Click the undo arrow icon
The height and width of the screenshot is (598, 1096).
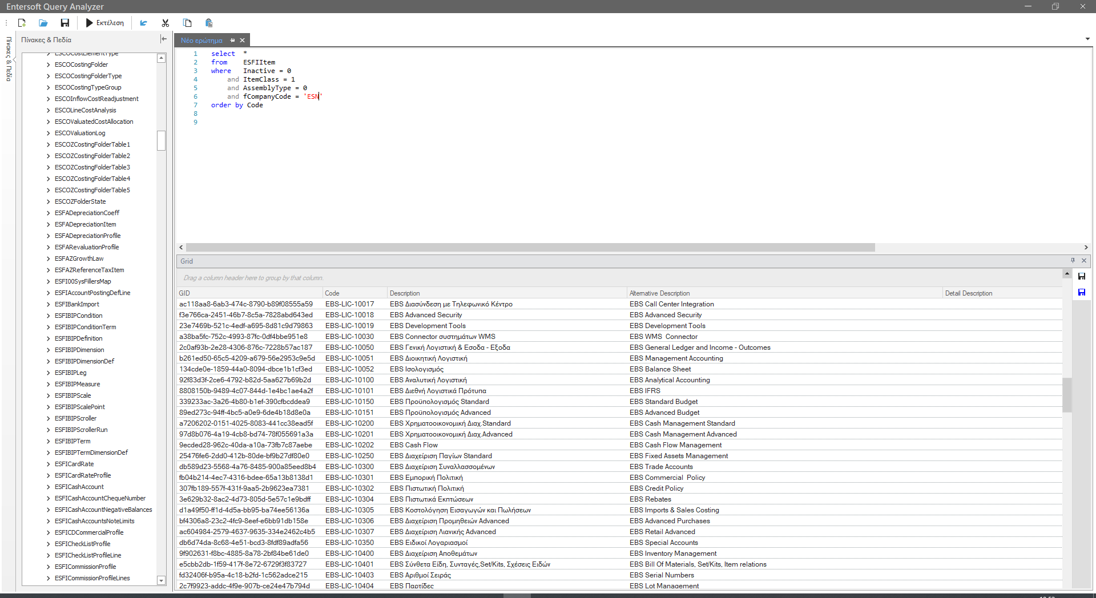(144, 23)
